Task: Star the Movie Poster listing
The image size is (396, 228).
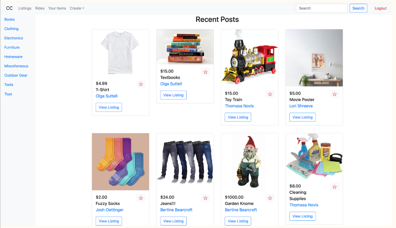Action: click(335, 94)
